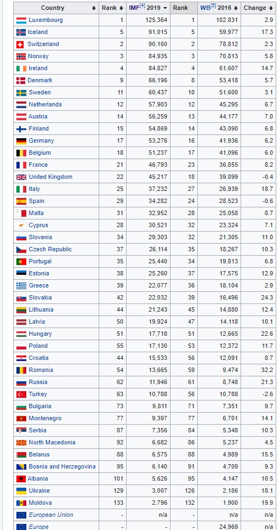Viewport: 279px width, 530px height.
Task: Open IMF link in table header
Action: coord(133,8)
